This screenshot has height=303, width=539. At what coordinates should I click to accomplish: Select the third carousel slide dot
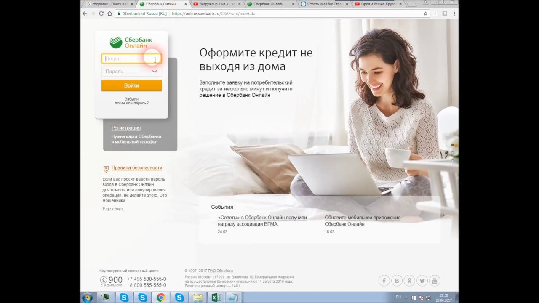pos(452,161)
